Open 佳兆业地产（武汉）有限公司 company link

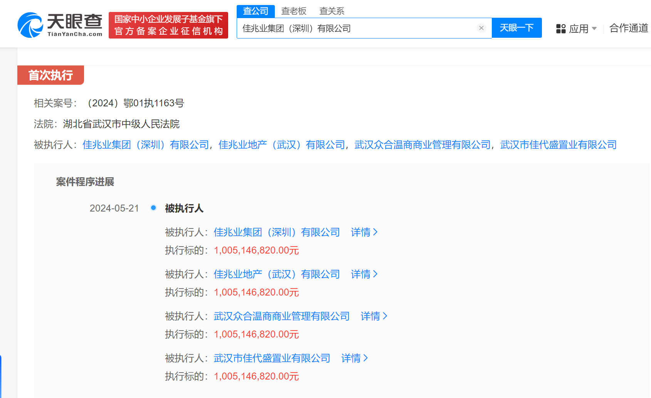[x=281, y=144]
